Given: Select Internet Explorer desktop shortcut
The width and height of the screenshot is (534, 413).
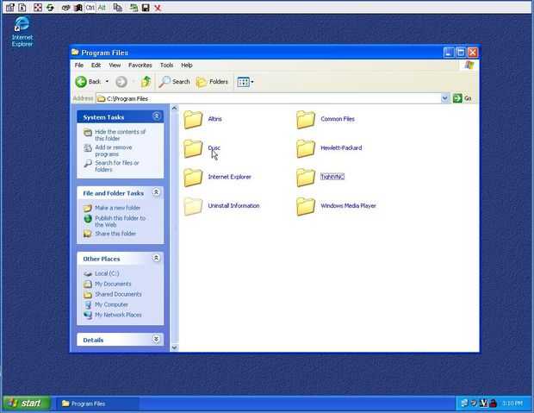Looking at the screenshot, I should (22, 31).
